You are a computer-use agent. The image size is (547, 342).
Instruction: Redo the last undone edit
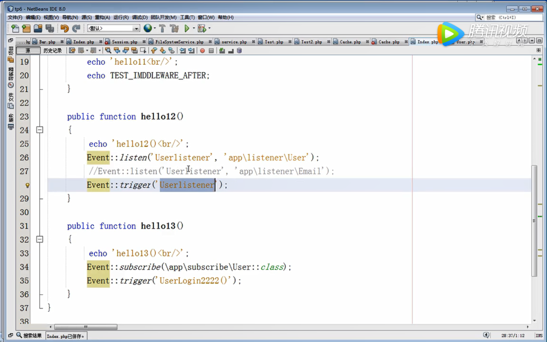pos(76,29)
